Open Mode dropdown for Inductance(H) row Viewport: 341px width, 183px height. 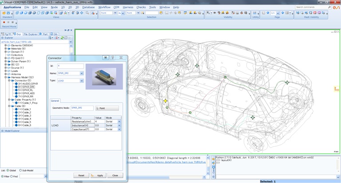click(119, 125)
